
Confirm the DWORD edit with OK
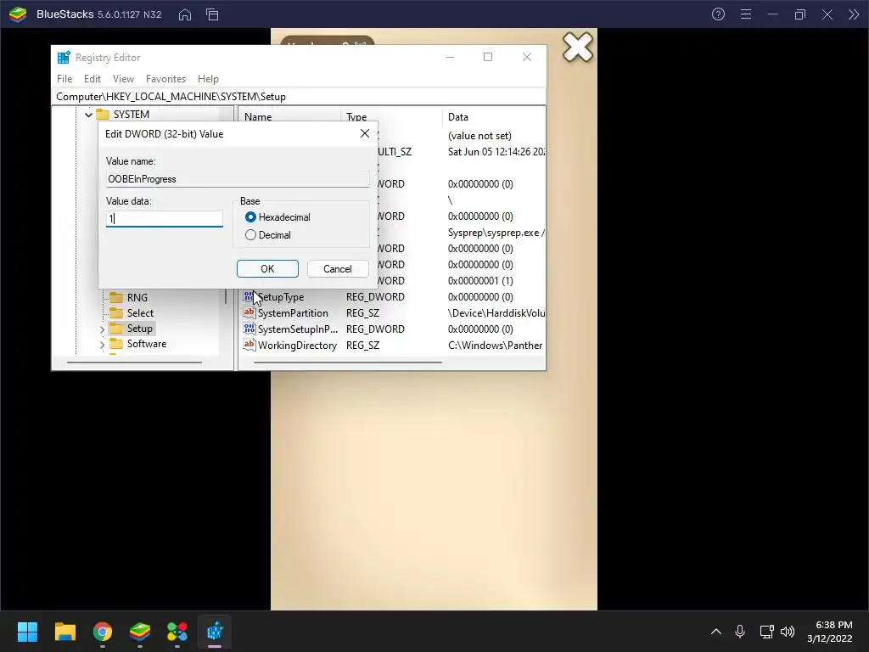coord(267,269)
